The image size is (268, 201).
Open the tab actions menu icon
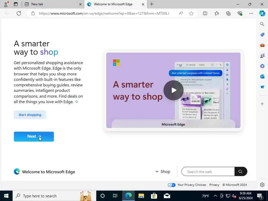(16, 4)
